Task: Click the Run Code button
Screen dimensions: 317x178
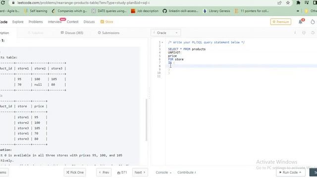Action: (x=291, y=173)
